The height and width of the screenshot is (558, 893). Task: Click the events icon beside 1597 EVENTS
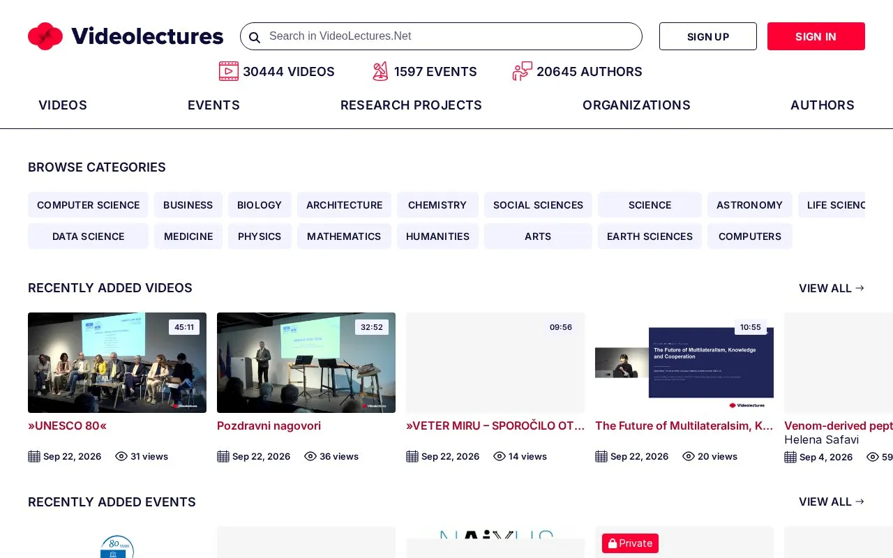tap(380, 71)
